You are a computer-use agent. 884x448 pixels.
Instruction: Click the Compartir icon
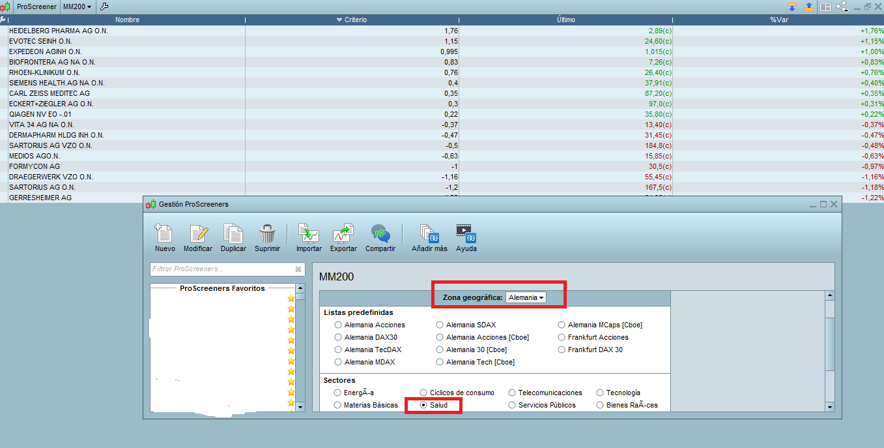pyautogui.click(x=380, y=233)
